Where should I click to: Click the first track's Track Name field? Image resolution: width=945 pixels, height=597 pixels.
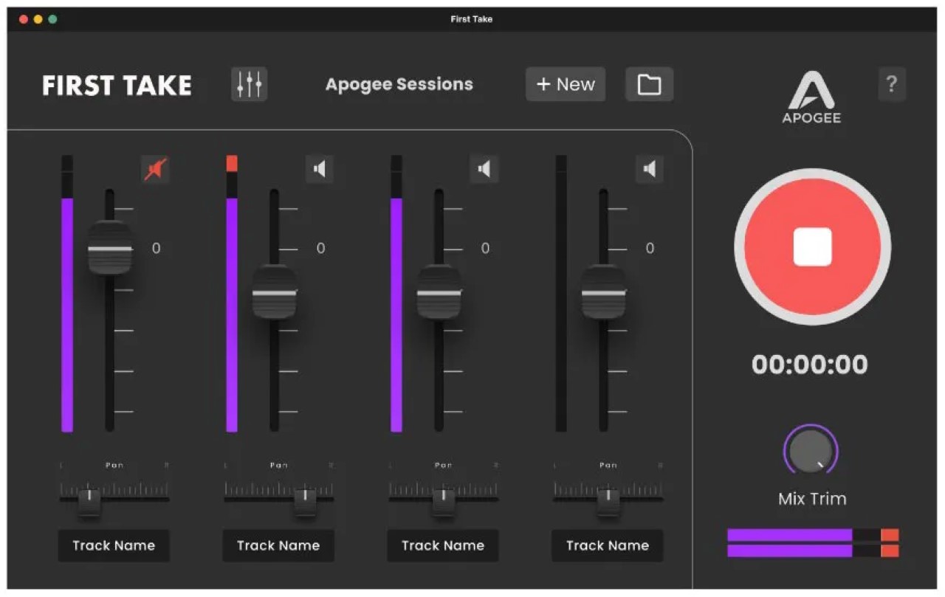114,545
